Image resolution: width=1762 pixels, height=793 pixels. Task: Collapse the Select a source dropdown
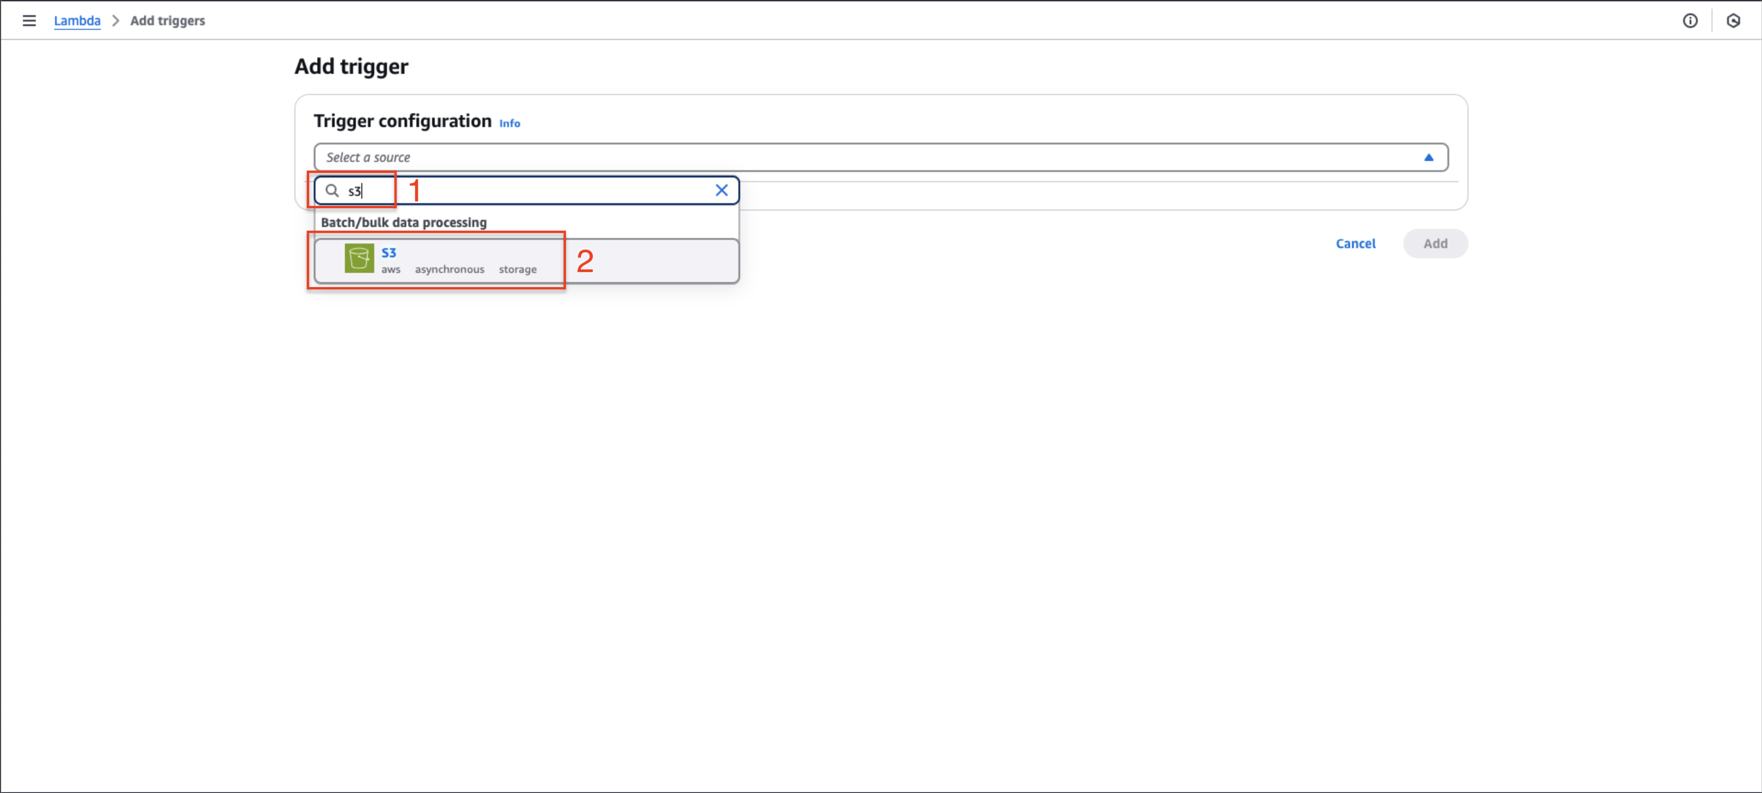pyautogui.click(x=881, y=157)
